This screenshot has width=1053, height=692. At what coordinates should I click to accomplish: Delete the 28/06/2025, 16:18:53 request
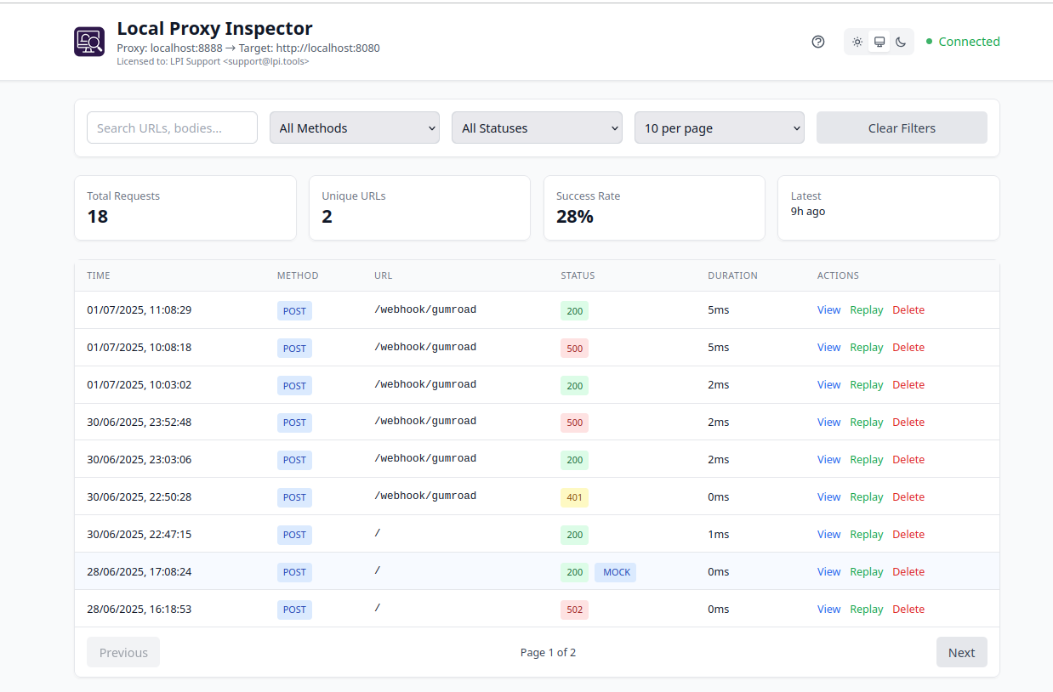click(x=908, y=610)
